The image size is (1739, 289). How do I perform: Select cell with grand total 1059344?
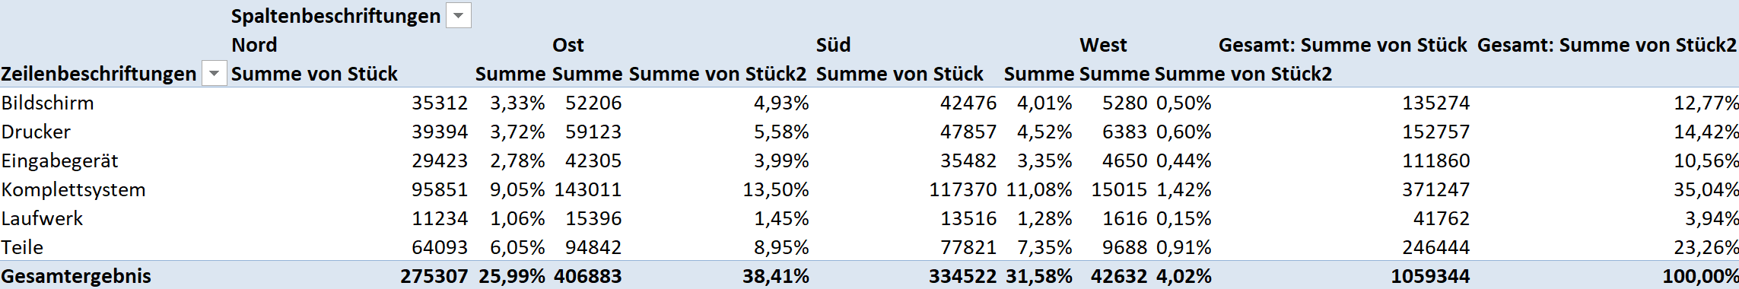(1430, 276)
